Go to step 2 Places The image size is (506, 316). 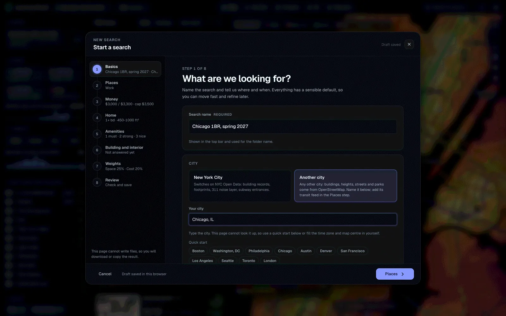tap(125, 85)
